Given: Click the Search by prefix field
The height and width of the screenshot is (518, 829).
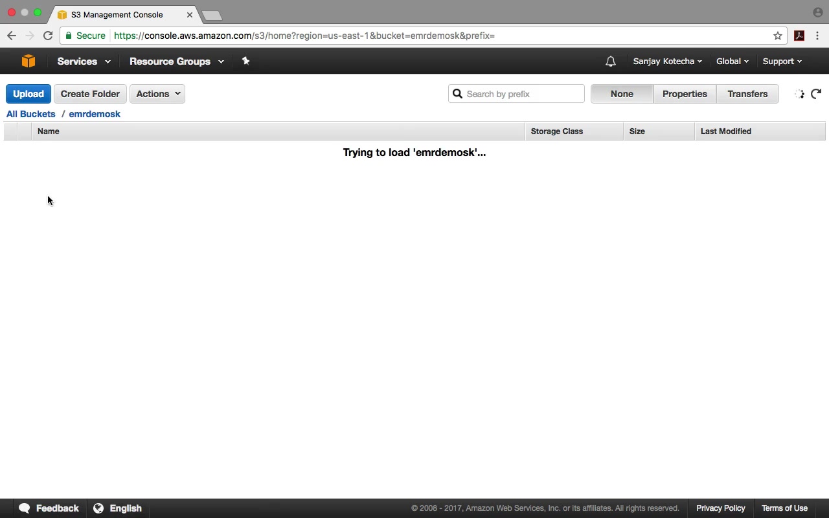Looking at the screenshot, I should 516,94.
